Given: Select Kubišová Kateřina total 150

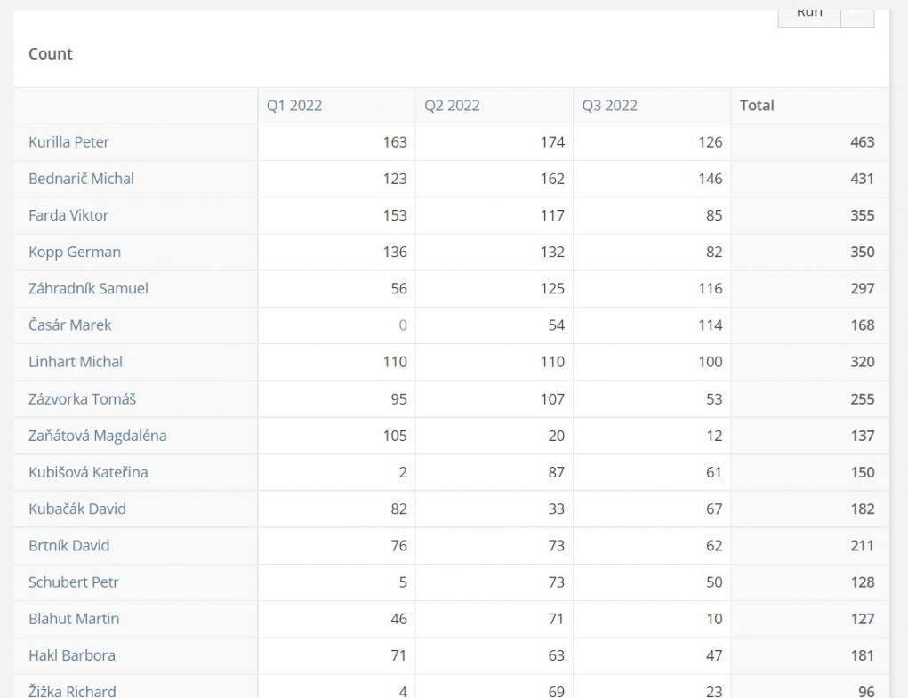Looking at the screenshot, I should [863, 472].
